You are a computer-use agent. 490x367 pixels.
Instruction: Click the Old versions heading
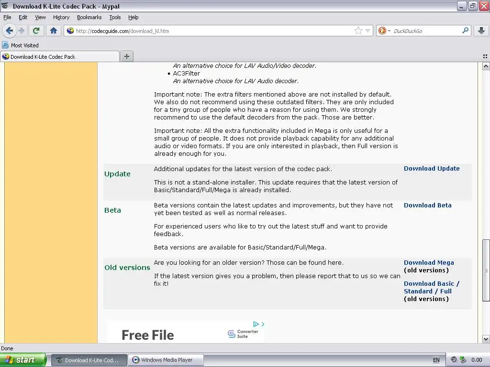[127, 268]
